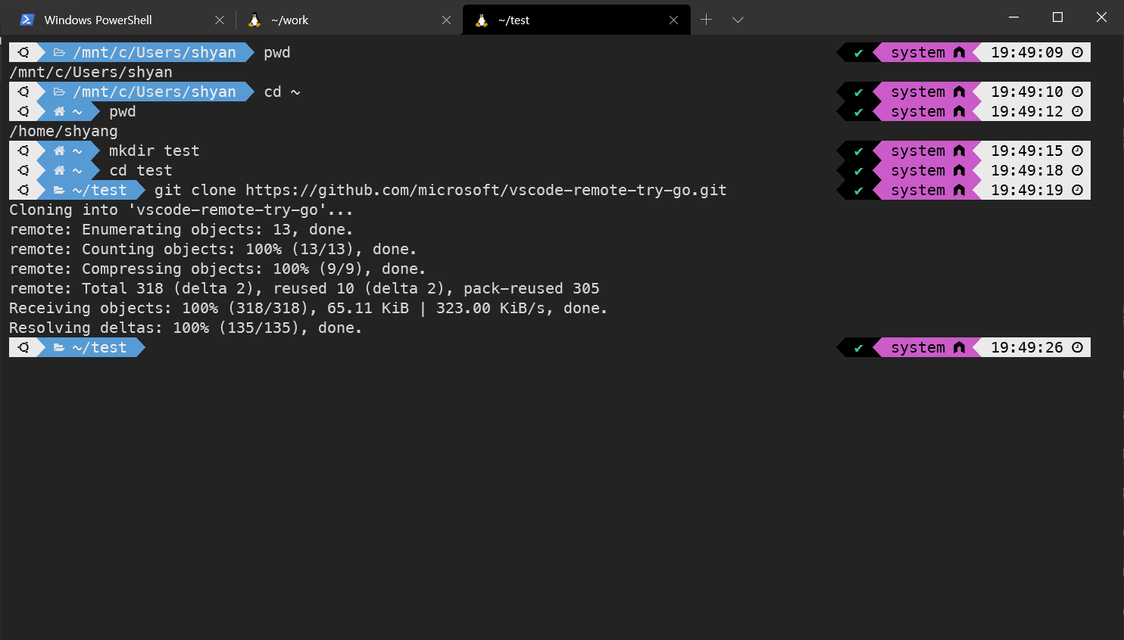Click the penguin icon on the ~/work tab
The width and height of the screenshot is (1124, 640).
pyautogui.click(x=253, y=20)
